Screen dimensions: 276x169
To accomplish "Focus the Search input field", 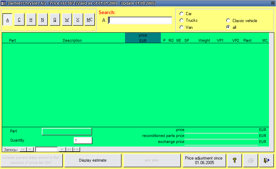I will coord(140,20).
